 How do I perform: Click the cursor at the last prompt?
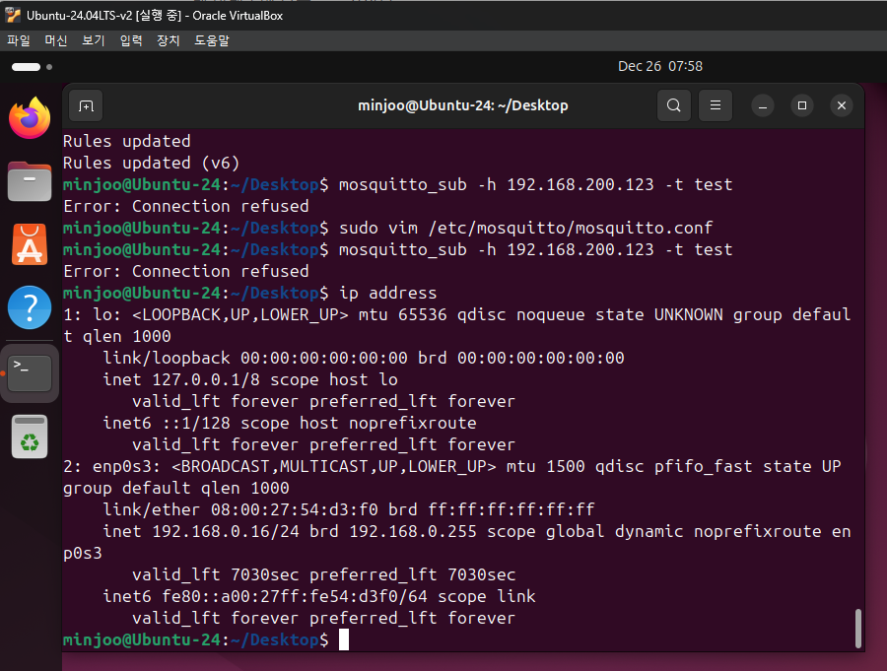(344, 639)
